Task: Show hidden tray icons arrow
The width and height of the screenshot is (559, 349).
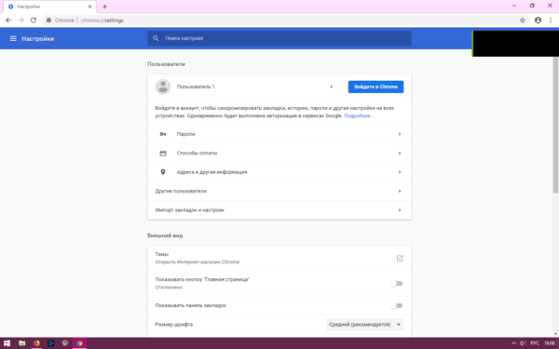Action: (513, 343)
